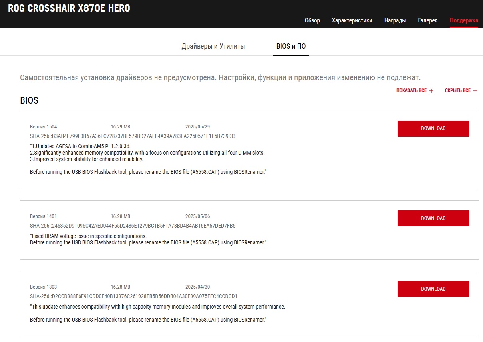The height and width of the screenshot is (342, 483).
Task: Click the Версия 1303 label
Action: (44, 287)
